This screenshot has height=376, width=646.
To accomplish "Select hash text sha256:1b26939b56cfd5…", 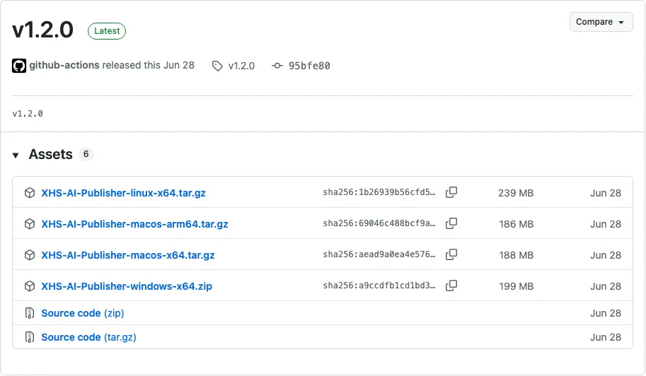I will tap(379, 192).
